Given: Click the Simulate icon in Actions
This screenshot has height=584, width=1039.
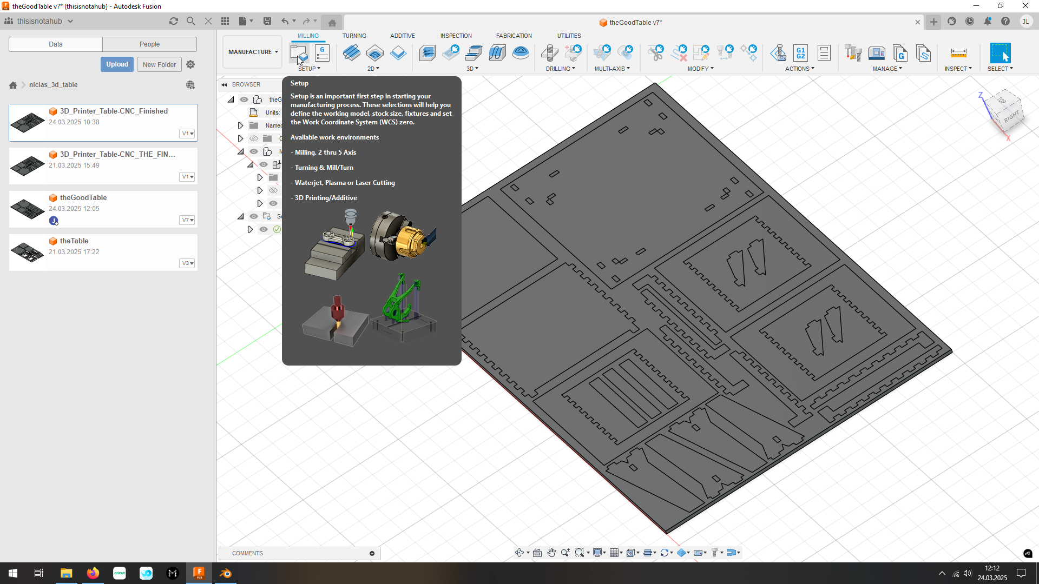Looking at the screenshot, I should [x=778, y=53].
